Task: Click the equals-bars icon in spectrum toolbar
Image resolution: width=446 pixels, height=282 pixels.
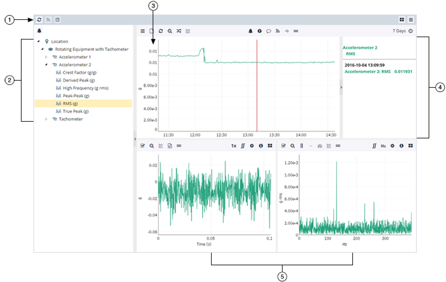Action: pyautogui.click(x=338, y=146)
